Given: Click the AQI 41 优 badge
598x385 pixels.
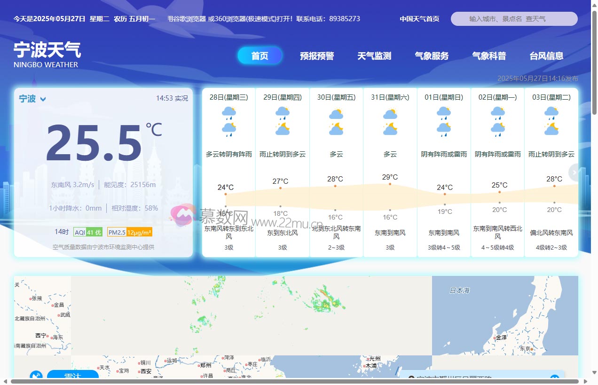Looking at the screenshot, I should click(x=88, y=232).
